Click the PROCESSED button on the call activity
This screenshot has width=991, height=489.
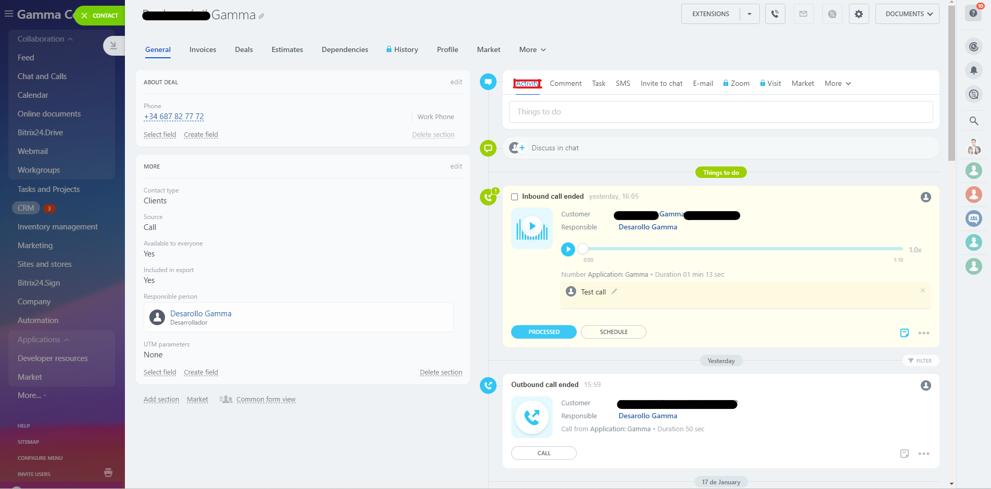[x=543, y=331]
